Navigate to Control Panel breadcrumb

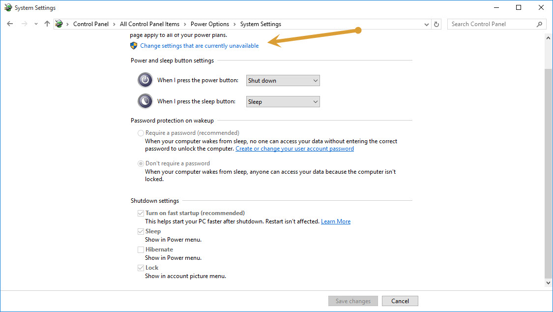90,24
